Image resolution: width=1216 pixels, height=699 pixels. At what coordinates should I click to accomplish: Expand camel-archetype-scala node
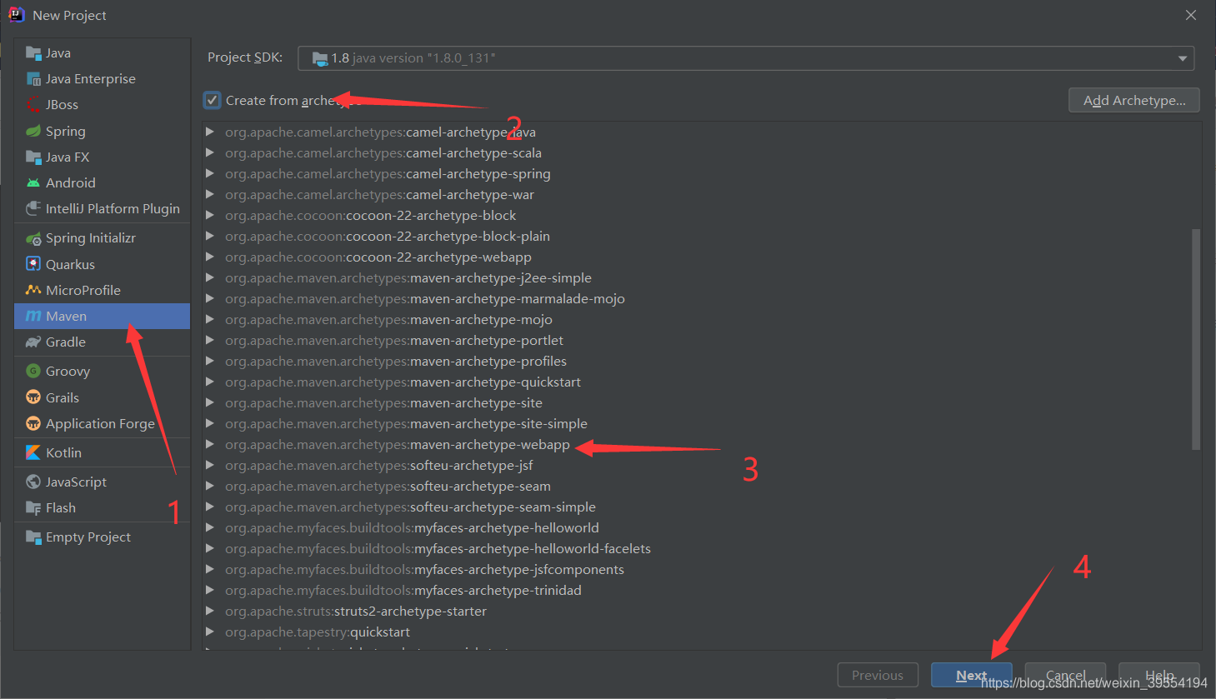tap(210, 153)
